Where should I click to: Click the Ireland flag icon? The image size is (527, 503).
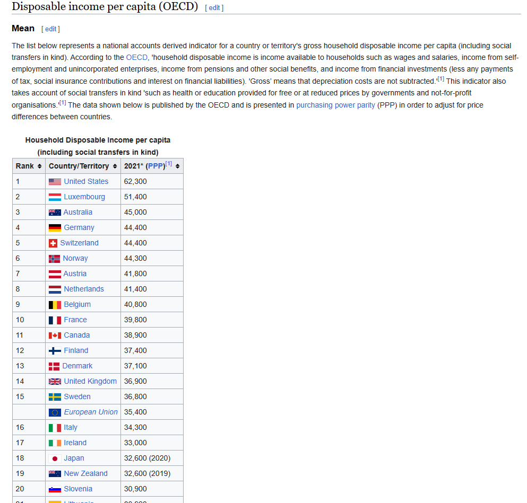[55, 443]
